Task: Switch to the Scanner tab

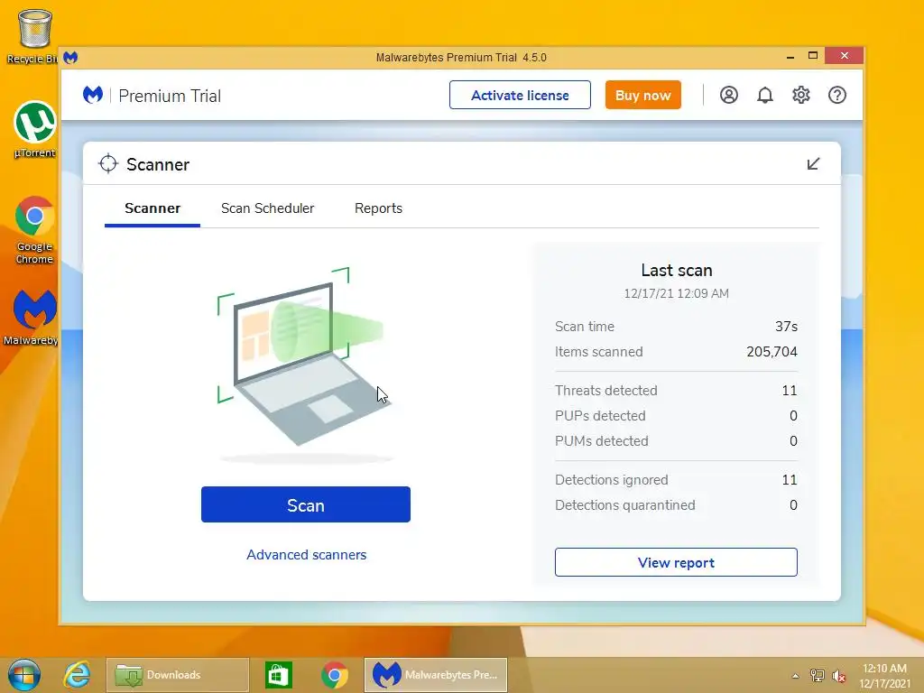Action: coord(152,208)
